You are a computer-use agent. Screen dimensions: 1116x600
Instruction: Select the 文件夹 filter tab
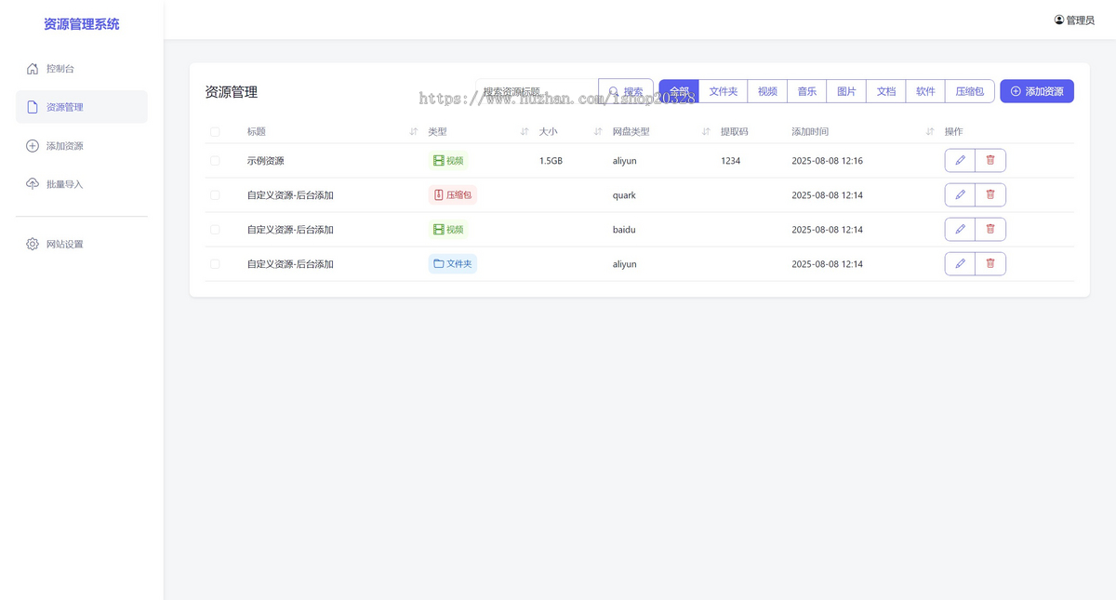click(x=723, y=91)
